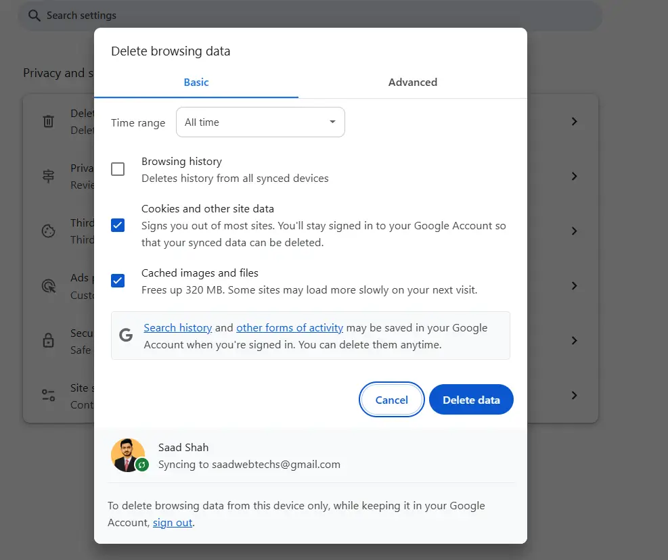Open the Time range dropdown

[x=261, y=122]
